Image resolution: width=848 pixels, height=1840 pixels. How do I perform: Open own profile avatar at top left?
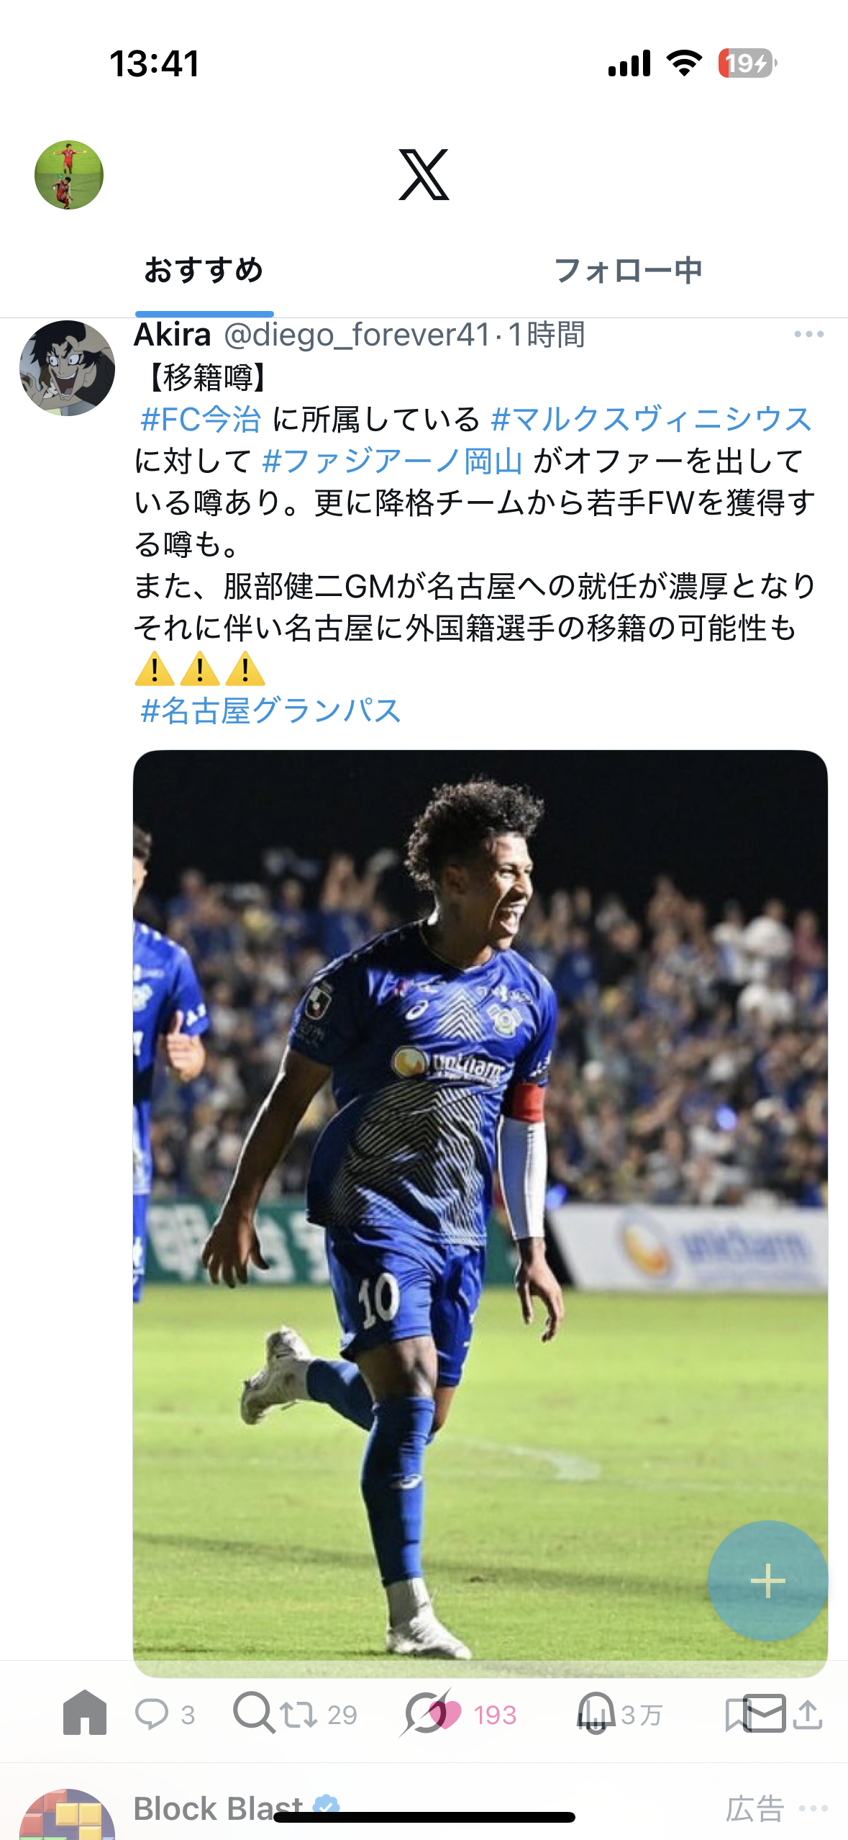tap(69, 175)
